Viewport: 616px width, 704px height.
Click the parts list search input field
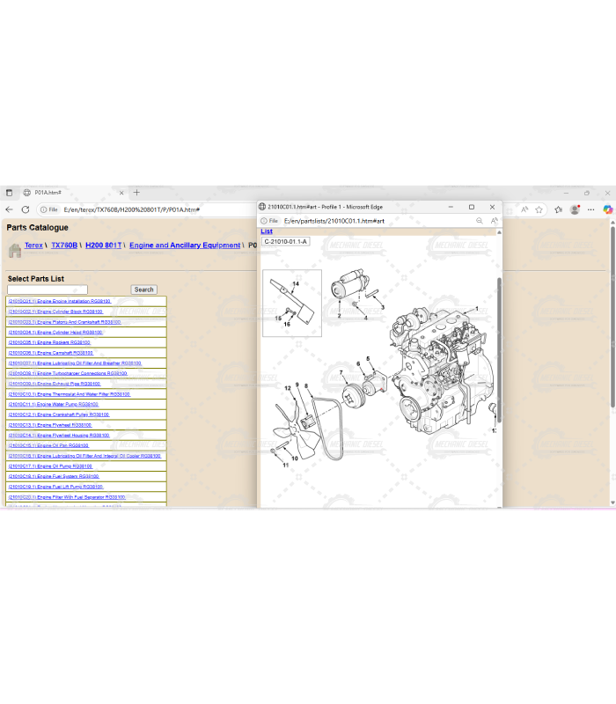[48, 290]
